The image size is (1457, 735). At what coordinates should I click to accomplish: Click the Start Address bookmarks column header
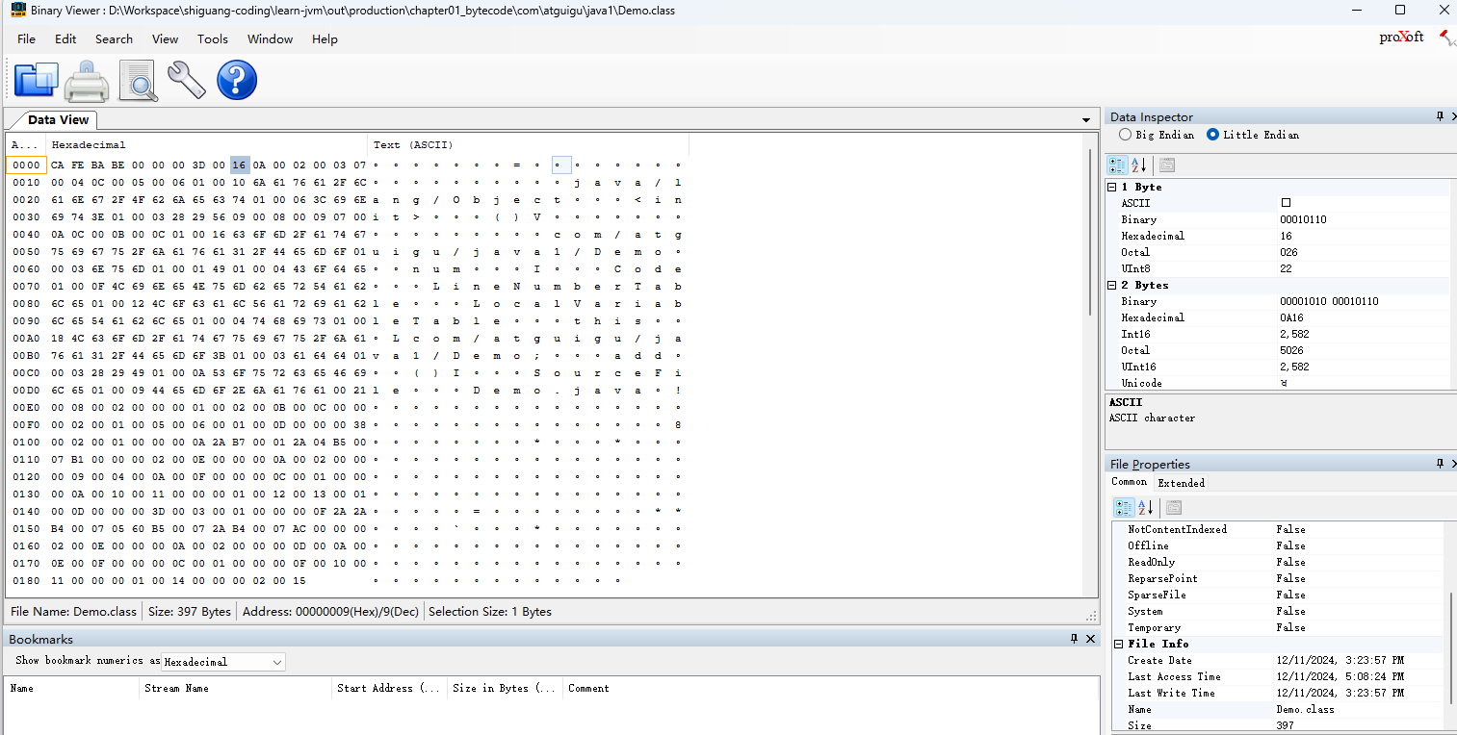[389, 688]
